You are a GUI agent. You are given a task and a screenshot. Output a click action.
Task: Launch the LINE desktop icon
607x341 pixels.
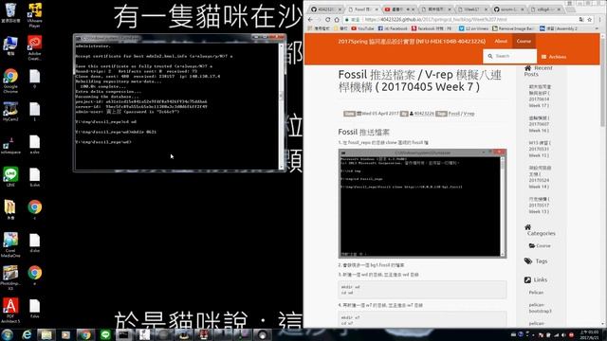point(10,177)
